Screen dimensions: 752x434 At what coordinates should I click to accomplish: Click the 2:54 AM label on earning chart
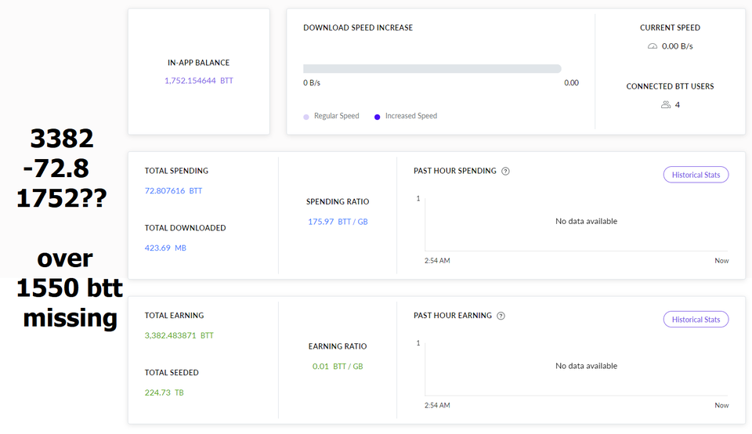(437, 406)
